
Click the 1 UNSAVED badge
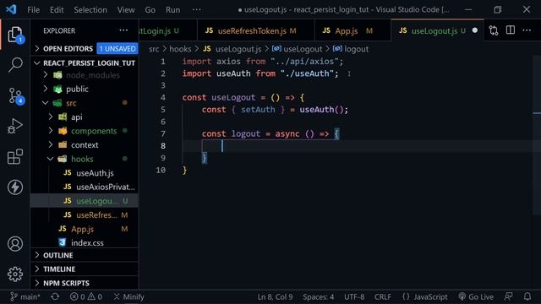pos(117,49)
